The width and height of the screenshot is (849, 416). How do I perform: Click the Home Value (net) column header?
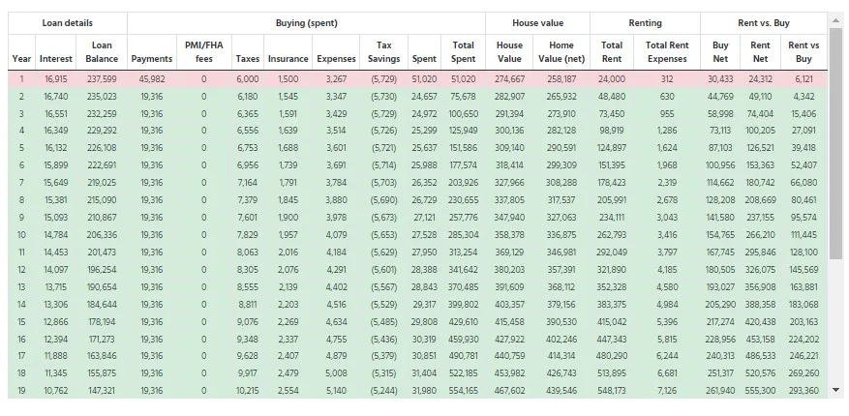pyautogui.click(x=561, y=52)
